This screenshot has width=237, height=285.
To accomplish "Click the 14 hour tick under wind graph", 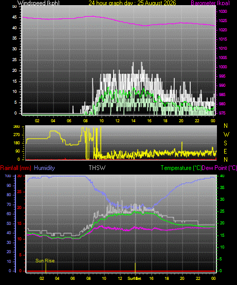I will pos(134,121).
